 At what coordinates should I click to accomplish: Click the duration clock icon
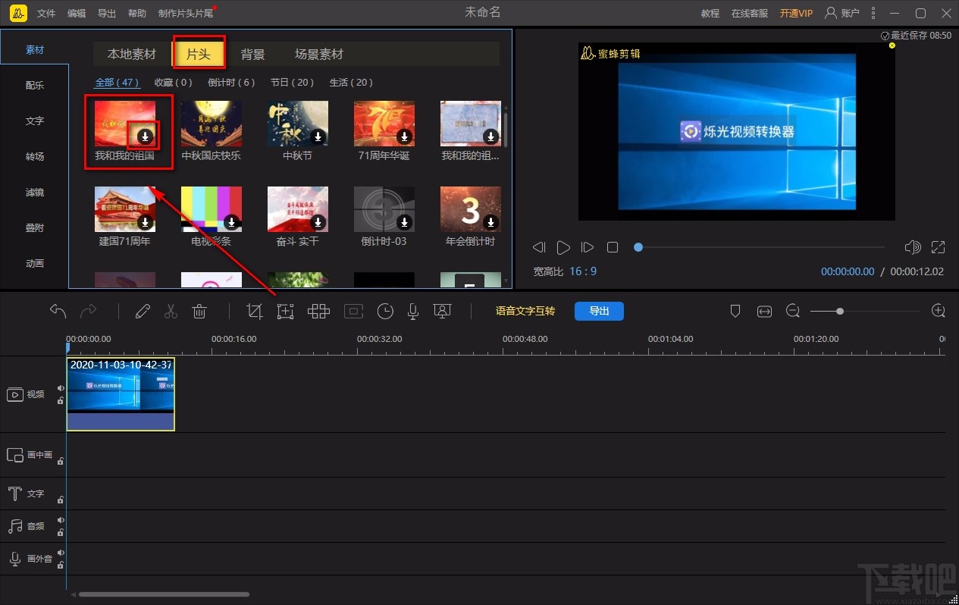click(385, 311)
